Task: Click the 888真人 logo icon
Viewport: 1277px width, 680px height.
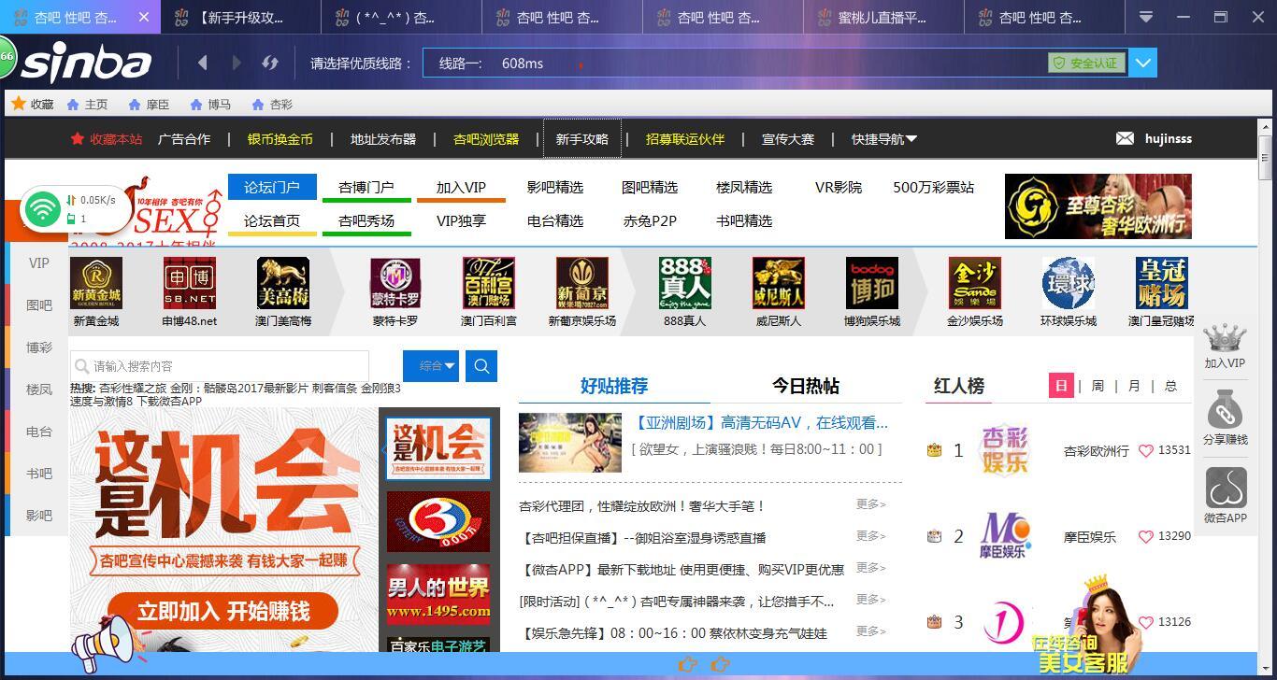Action: point(685,283)
